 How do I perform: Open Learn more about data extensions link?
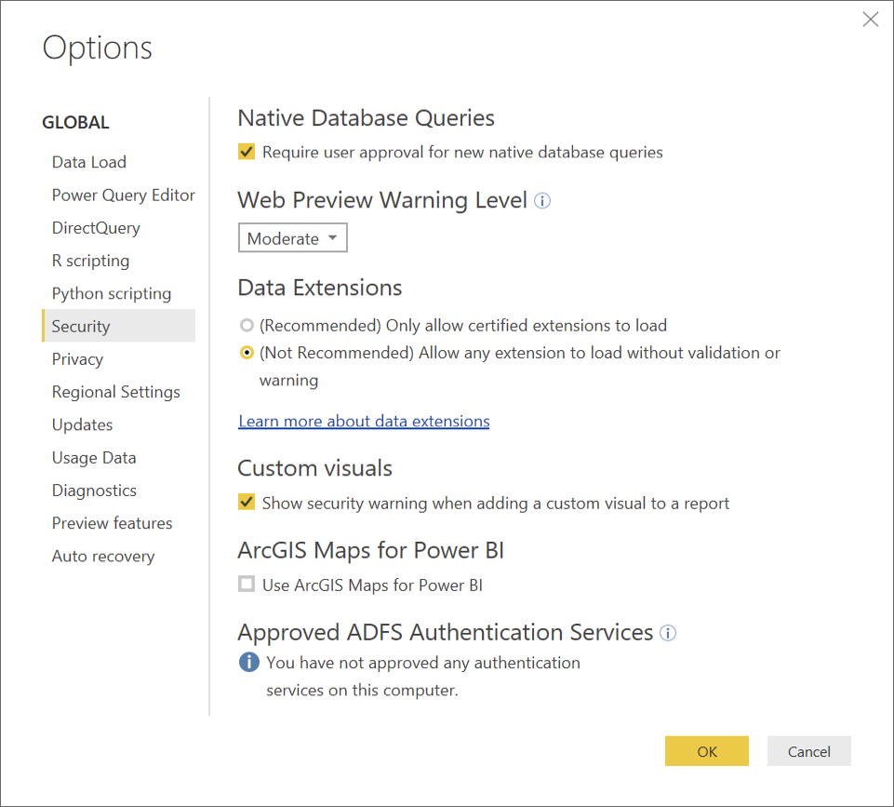click(364, 421)
